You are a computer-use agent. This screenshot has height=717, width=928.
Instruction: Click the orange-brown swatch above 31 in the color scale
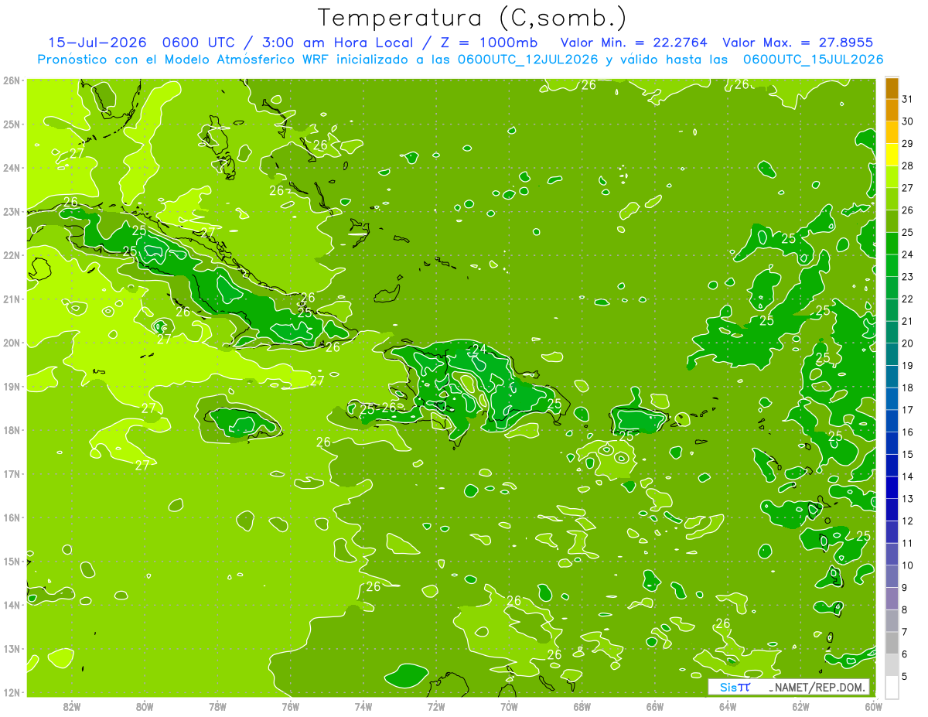pyautogui.click(x=892, y=88)
